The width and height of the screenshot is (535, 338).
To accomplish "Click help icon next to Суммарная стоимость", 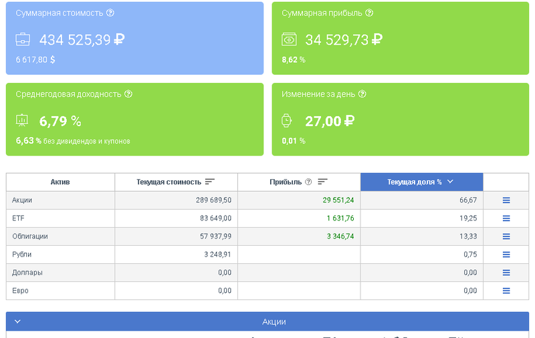I will (110, 13).
